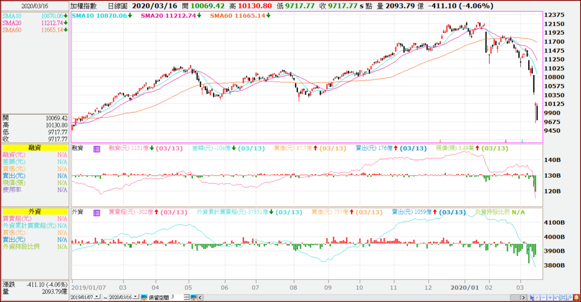The image size is (581, 302).
Task: Click the SMA10 legend in the left panel
Action: [x=35, y=16]
